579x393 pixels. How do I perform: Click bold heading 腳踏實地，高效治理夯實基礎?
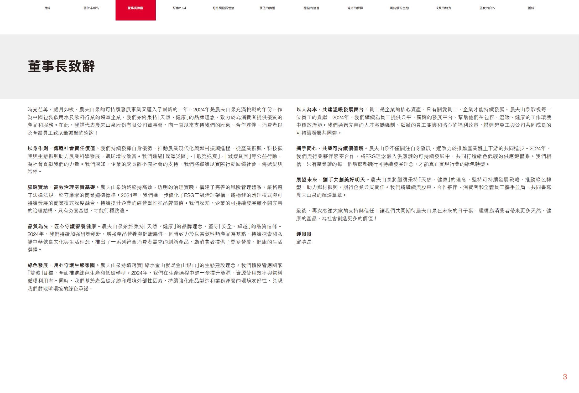pos(64,187)
